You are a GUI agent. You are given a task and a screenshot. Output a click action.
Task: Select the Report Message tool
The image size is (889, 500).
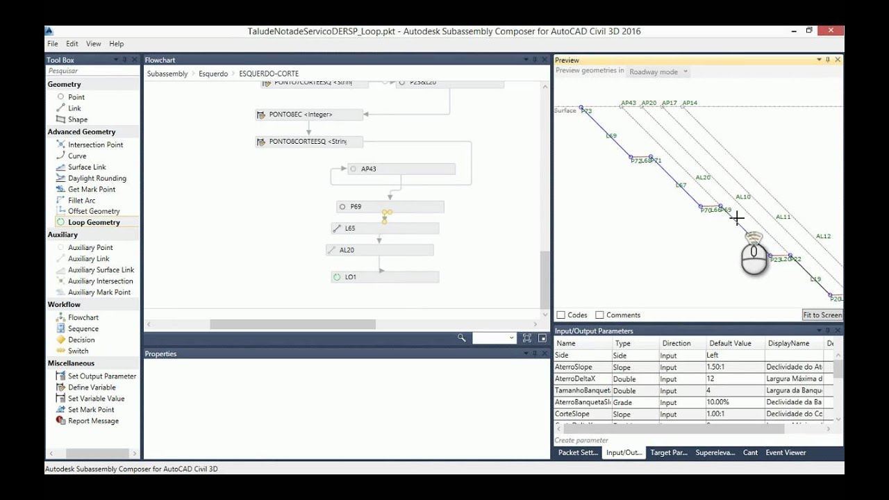93,420
